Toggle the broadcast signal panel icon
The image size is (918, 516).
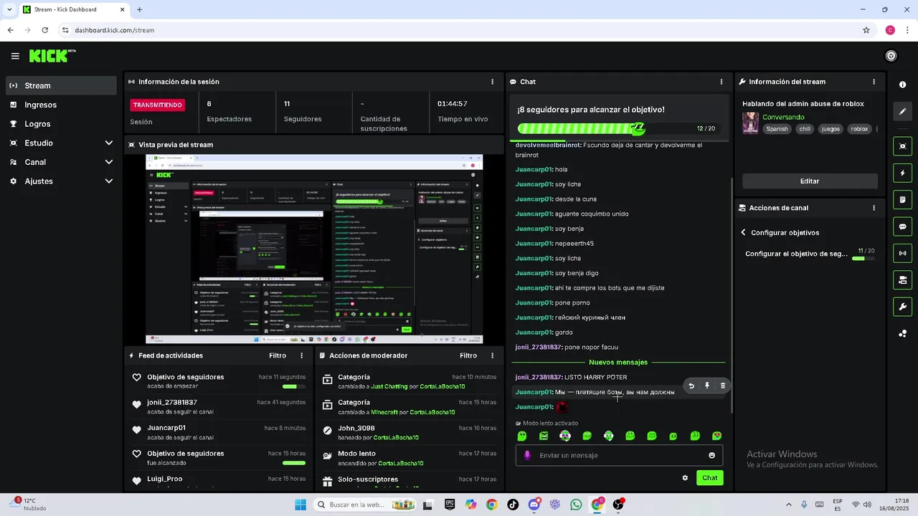[902, 253]
